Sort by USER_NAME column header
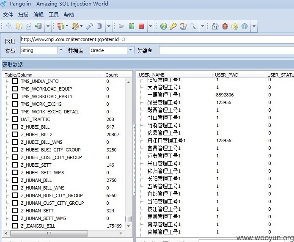 pyautogui.click(x=174, y=75)
